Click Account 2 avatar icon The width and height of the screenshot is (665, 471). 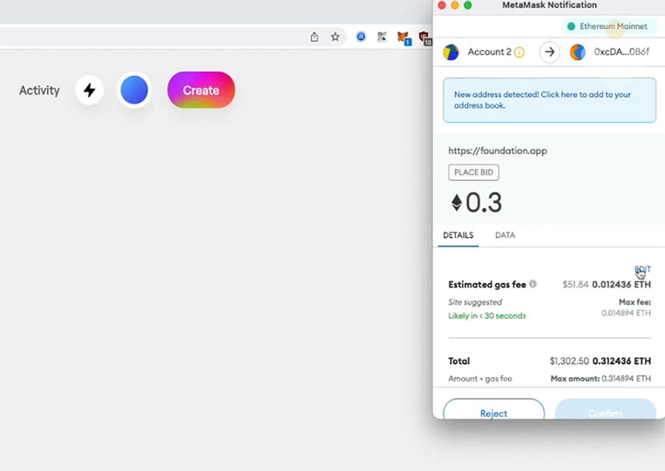click(451, 52)
